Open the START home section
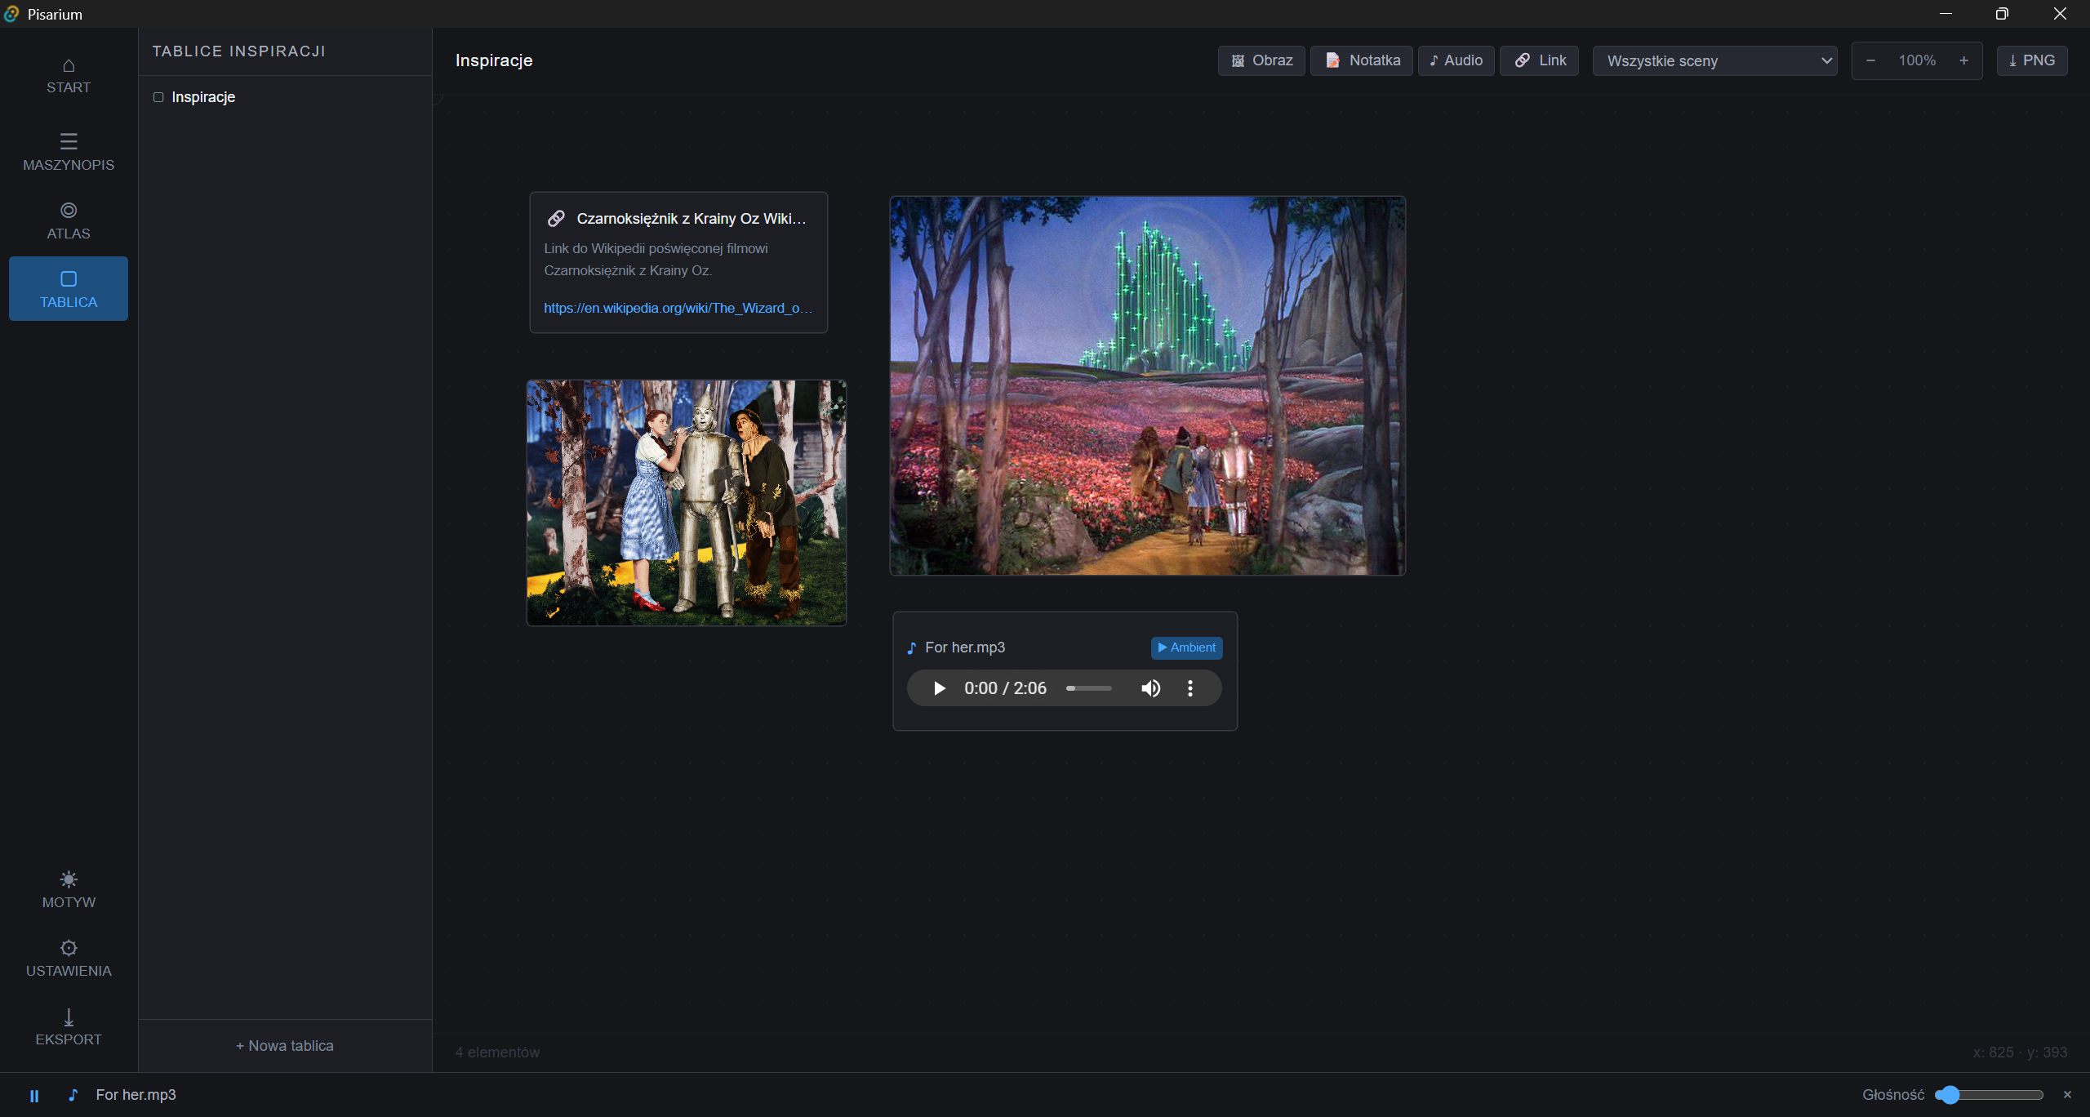2090x1117 pixels. pyautogui.click(x=69, y=76)
